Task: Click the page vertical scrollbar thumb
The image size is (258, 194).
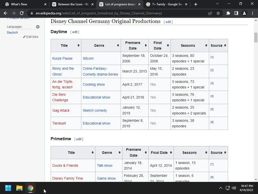Action: click(256, 38)
